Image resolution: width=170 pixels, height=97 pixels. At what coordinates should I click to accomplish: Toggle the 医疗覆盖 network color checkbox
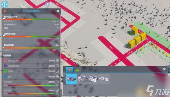pos(57,90)
